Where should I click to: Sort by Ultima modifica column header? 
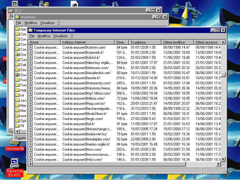click(x=178, y=42)
